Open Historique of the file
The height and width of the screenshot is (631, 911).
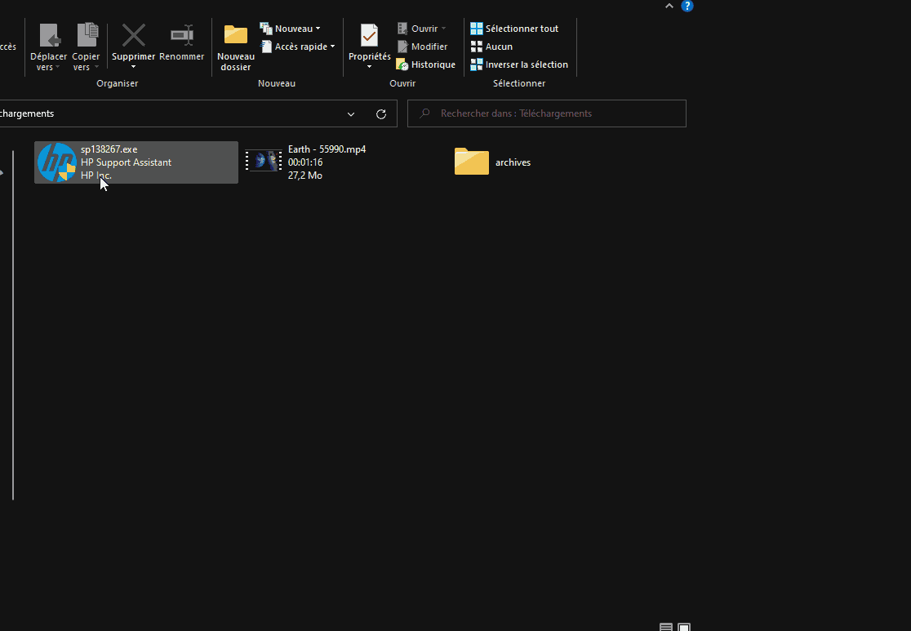(x=426, y=64)
